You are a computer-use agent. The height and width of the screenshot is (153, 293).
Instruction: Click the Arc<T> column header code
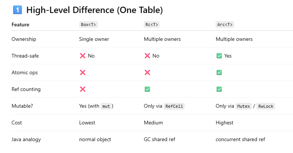pyautogui.click(x=225, y=25)
